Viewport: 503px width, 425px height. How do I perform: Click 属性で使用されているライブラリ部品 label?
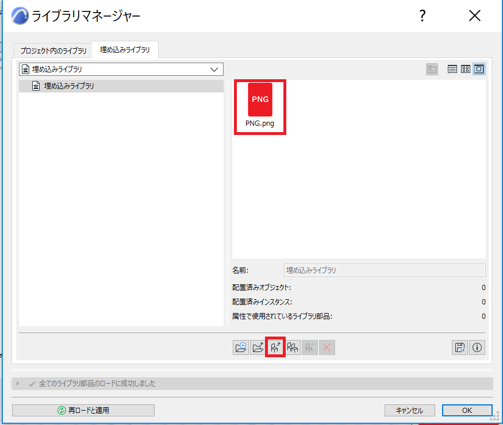pos(282,316)
